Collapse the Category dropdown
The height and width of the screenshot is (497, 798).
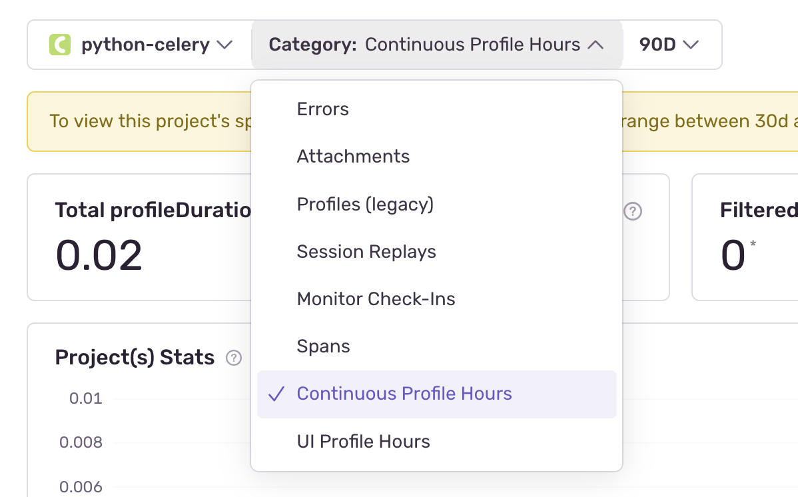click(436, 45)
